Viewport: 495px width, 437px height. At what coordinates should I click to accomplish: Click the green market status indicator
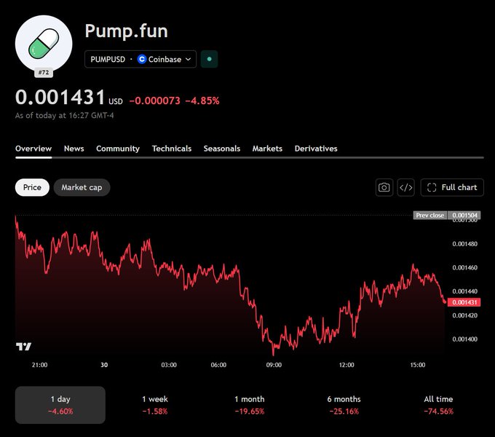click(x=210, y=59)
